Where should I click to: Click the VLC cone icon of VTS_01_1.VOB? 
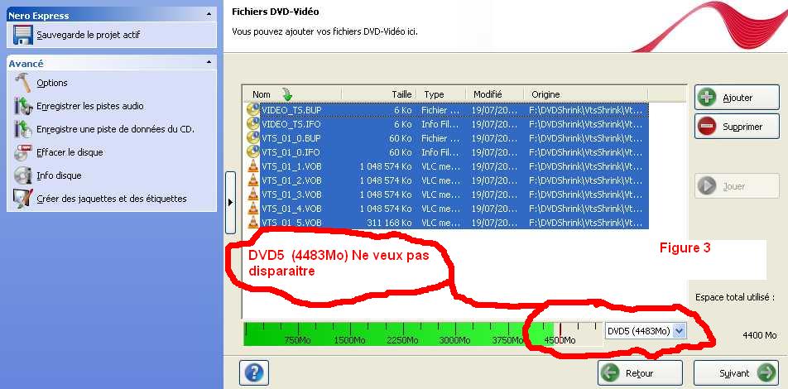(x=253, y=166)
